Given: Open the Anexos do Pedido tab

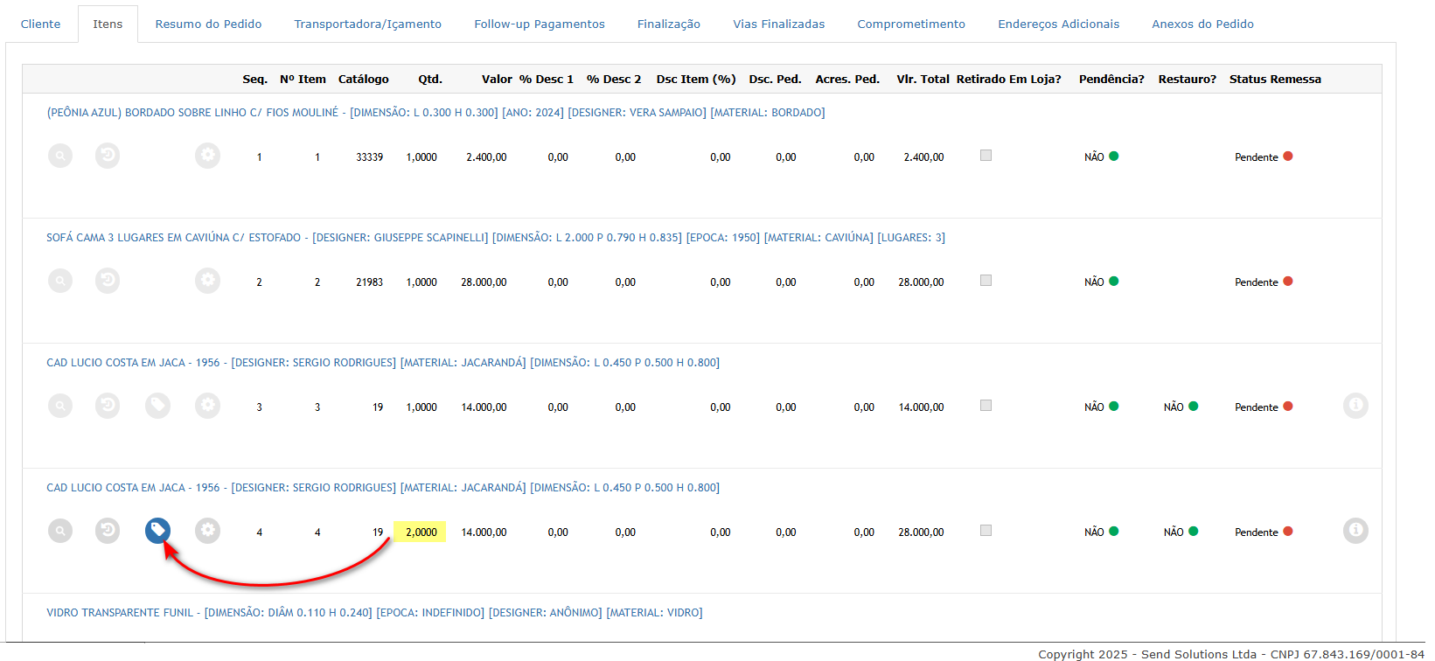Looking at the screenshot, I should tap(1202, 24).
